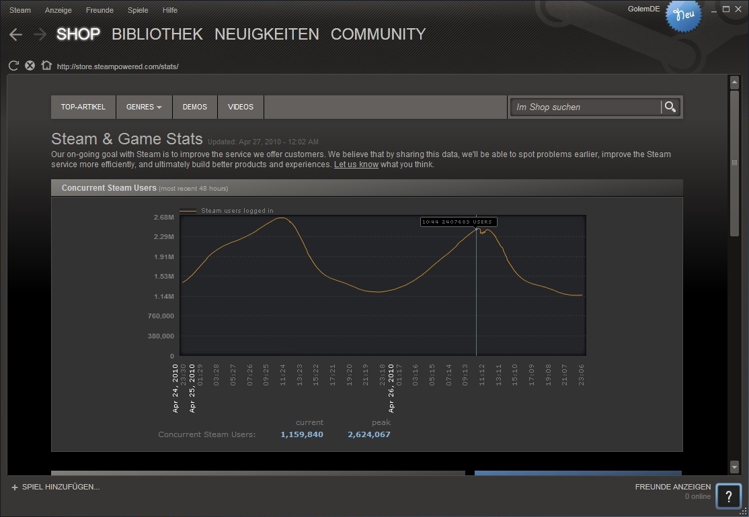The height and width of the screenshot is (517, 749).
Task: Go to the home page icon
Action: coord(46,65)
